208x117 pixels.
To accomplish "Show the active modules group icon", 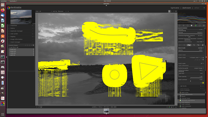I will tap(179, 25).
